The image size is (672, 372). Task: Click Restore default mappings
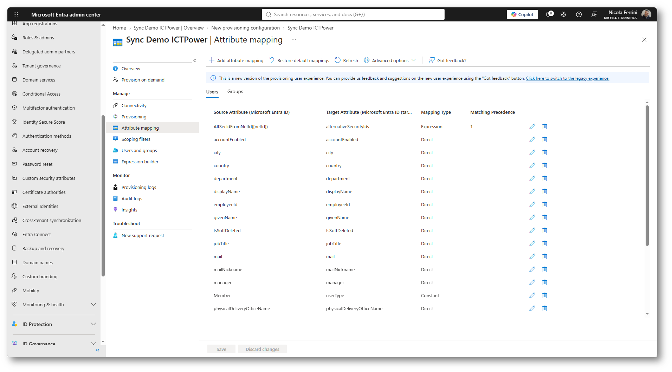coord(299,60)
